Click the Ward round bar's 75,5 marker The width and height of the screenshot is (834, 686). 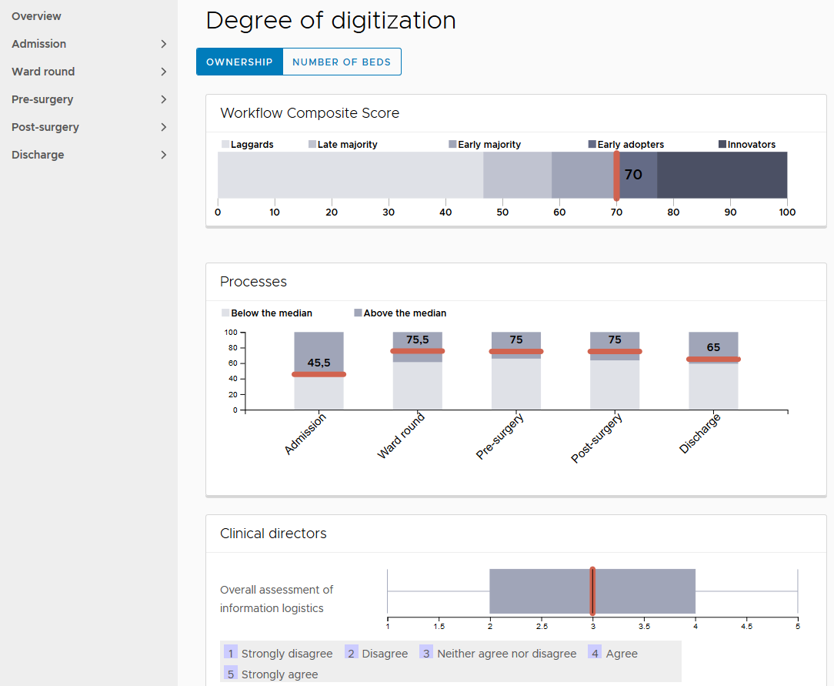coord(417,351)
